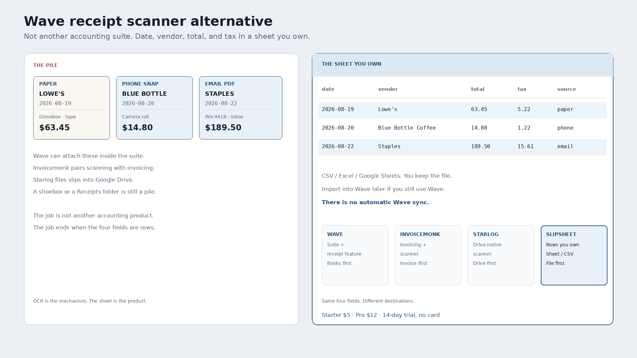Image resolution: width=637 pixels, height=358 pixels.
Task: Select the 63.45 total cell
Action: point(479,109)
